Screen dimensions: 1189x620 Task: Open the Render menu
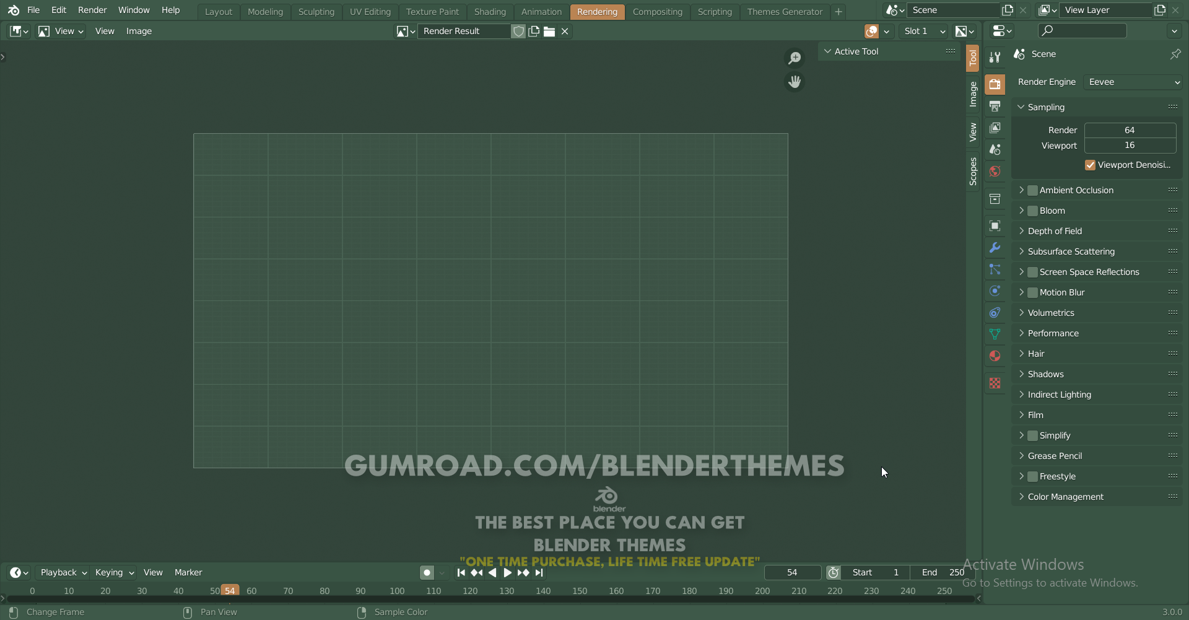pos(92,11)
